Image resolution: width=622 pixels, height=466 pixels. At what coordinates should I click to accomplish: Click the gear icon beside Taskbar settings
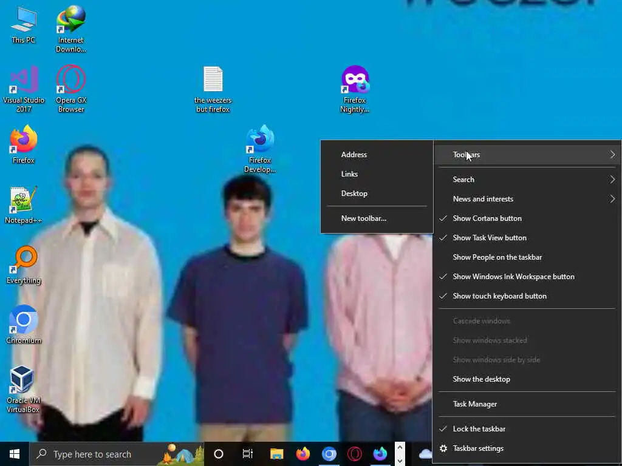click(x=443, y=448)
